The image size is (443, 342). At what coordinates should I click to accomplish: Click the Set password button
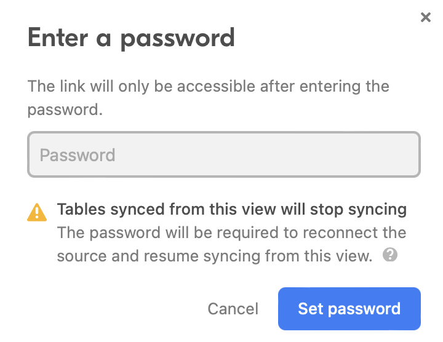coord(349,309)
